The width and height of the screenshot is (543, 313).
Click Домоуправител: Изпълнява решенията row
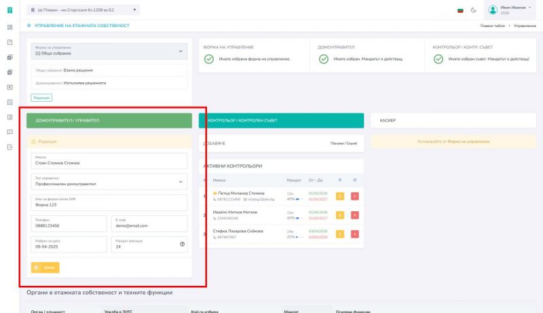click(109, 83)
